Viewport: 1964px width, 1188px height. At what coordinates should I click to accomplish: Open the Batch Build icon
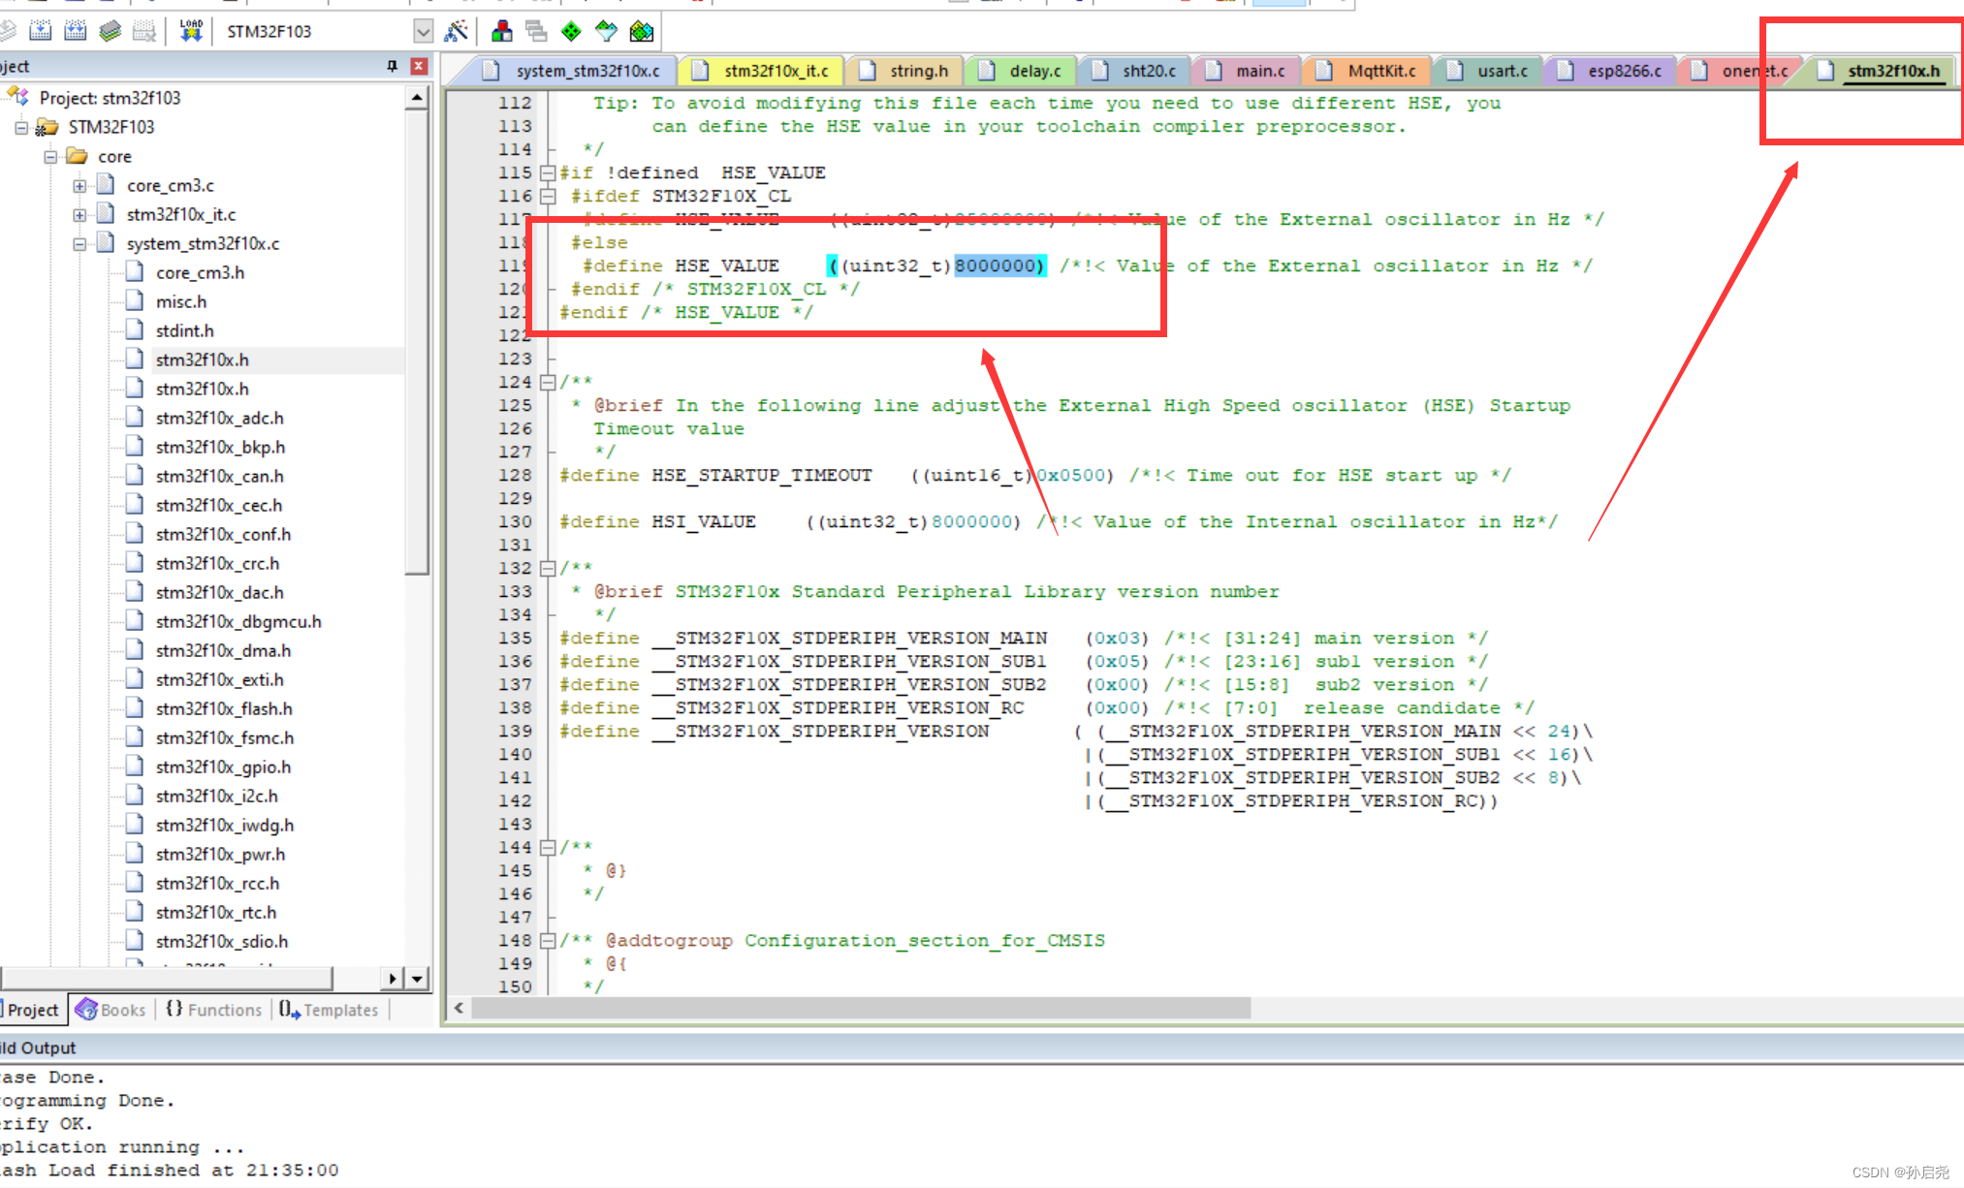pos(110,31)
